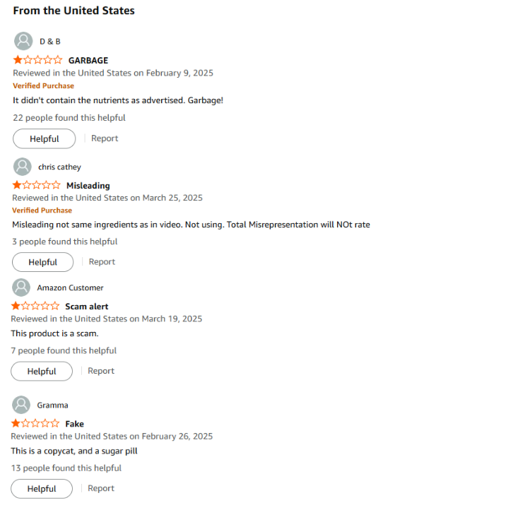
Task: Click Gramma's profile avatar icon
Action: click(x=21, y=405)
